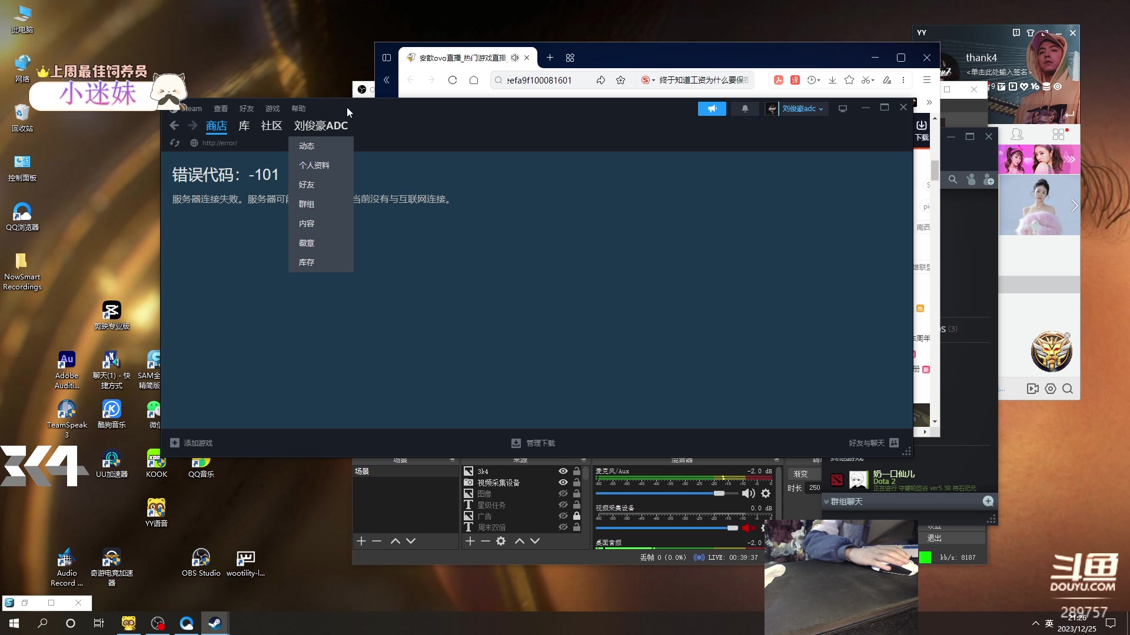Adjust the 麦克风/Aux volume slider

tap(719, 493)
